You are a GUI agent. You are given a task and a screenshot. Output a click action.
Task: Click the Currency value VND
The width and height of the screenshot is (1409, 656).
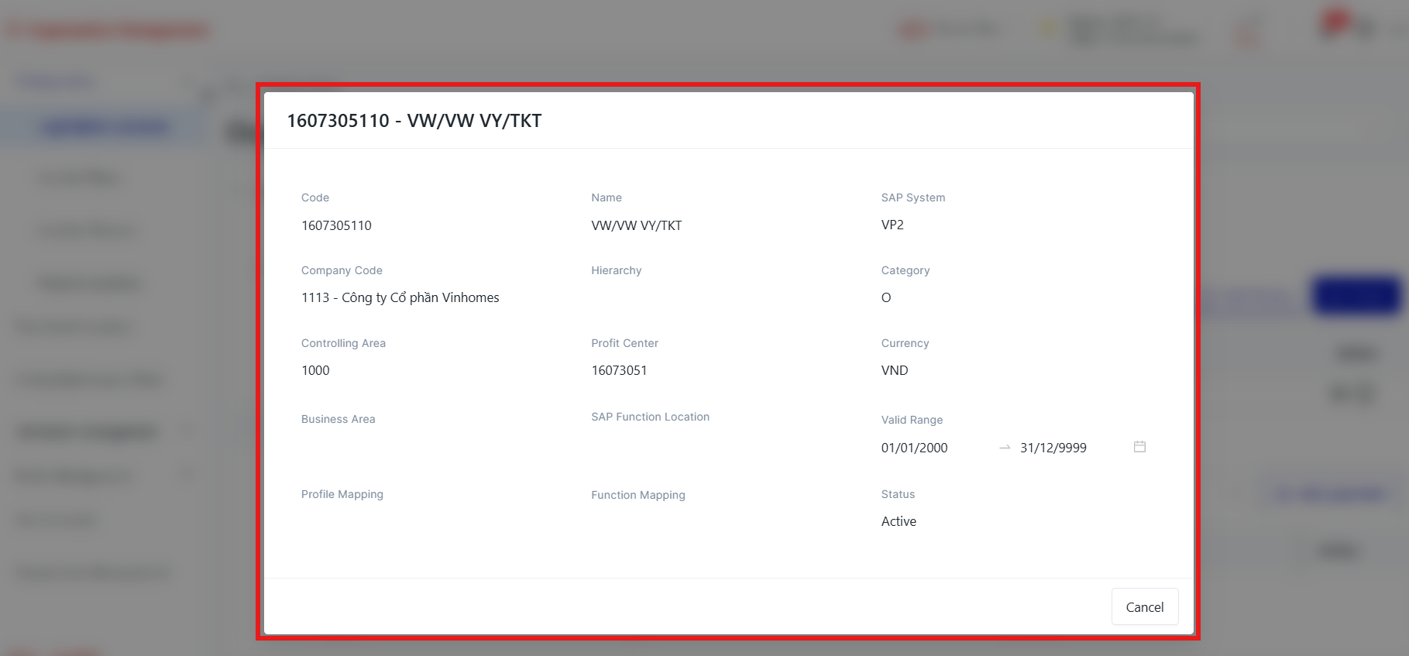click(x=895, y=370)
